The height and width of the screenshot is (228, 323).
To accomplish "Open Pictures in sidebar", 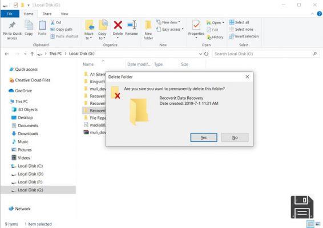I will pos(22,150).
